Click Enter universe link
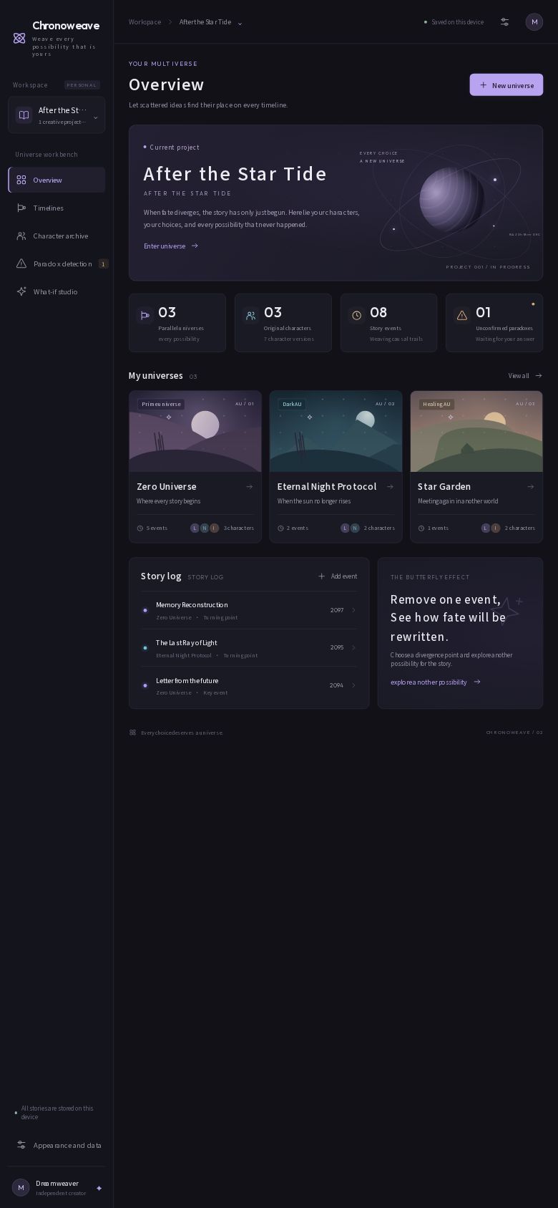The width and height of the screenshot is (558, 1208). coord(171,246)
